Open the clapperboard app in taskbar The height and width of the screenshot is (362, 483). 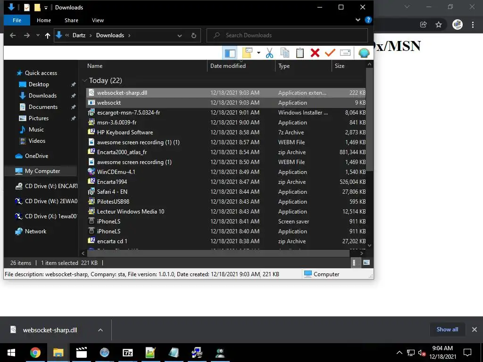click(81, 353)
